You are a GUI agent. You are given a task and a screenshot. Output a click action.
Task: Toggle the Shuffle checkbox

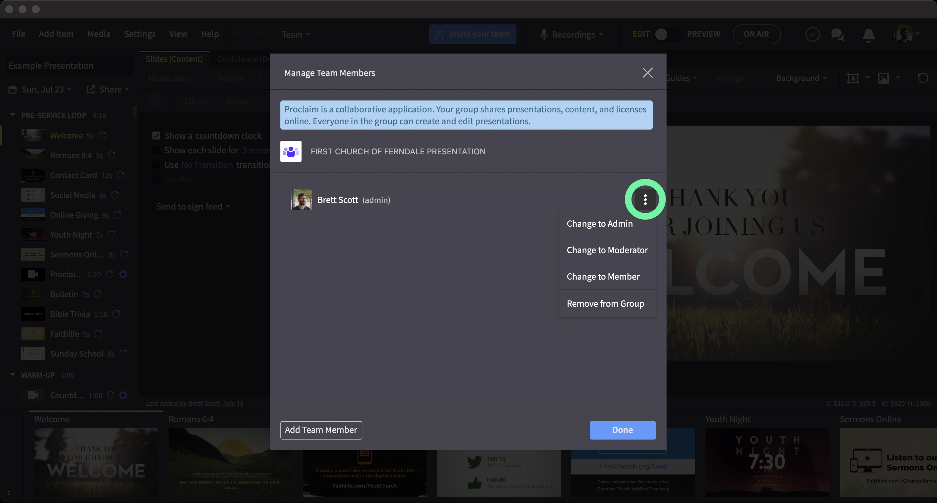pos(156,179)
